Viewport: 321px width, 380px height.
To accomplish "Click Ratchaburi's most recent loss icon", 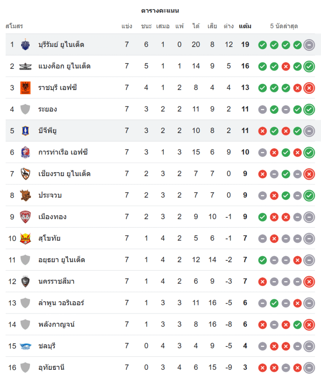I will (309, 88).
